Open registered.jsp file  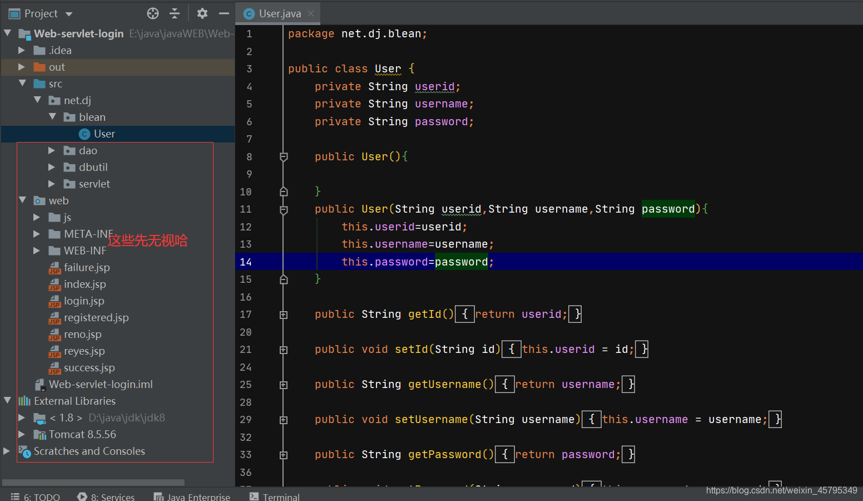96,317
